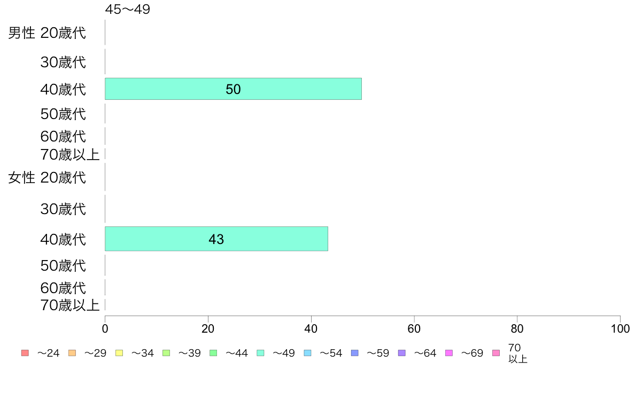Click the ~59 blue legend swatch

coord(355,353)
